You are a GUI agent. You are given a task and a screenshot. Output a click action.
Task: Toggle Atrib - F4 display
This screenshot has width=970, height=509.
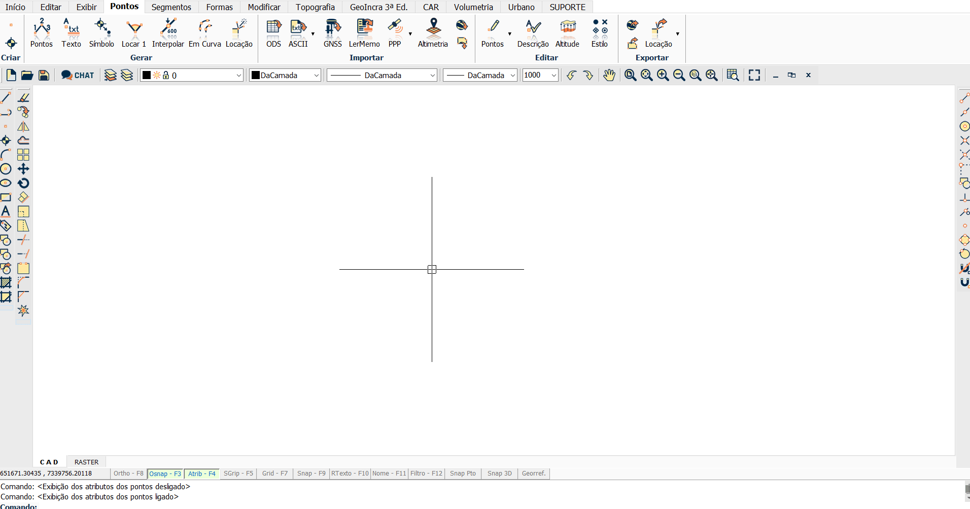pyautogui.click(x=201, y=474)
